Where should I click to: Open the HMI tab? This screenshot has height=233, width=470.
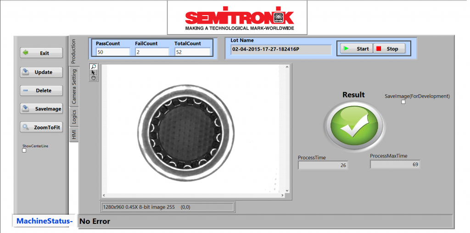point(74,135)
